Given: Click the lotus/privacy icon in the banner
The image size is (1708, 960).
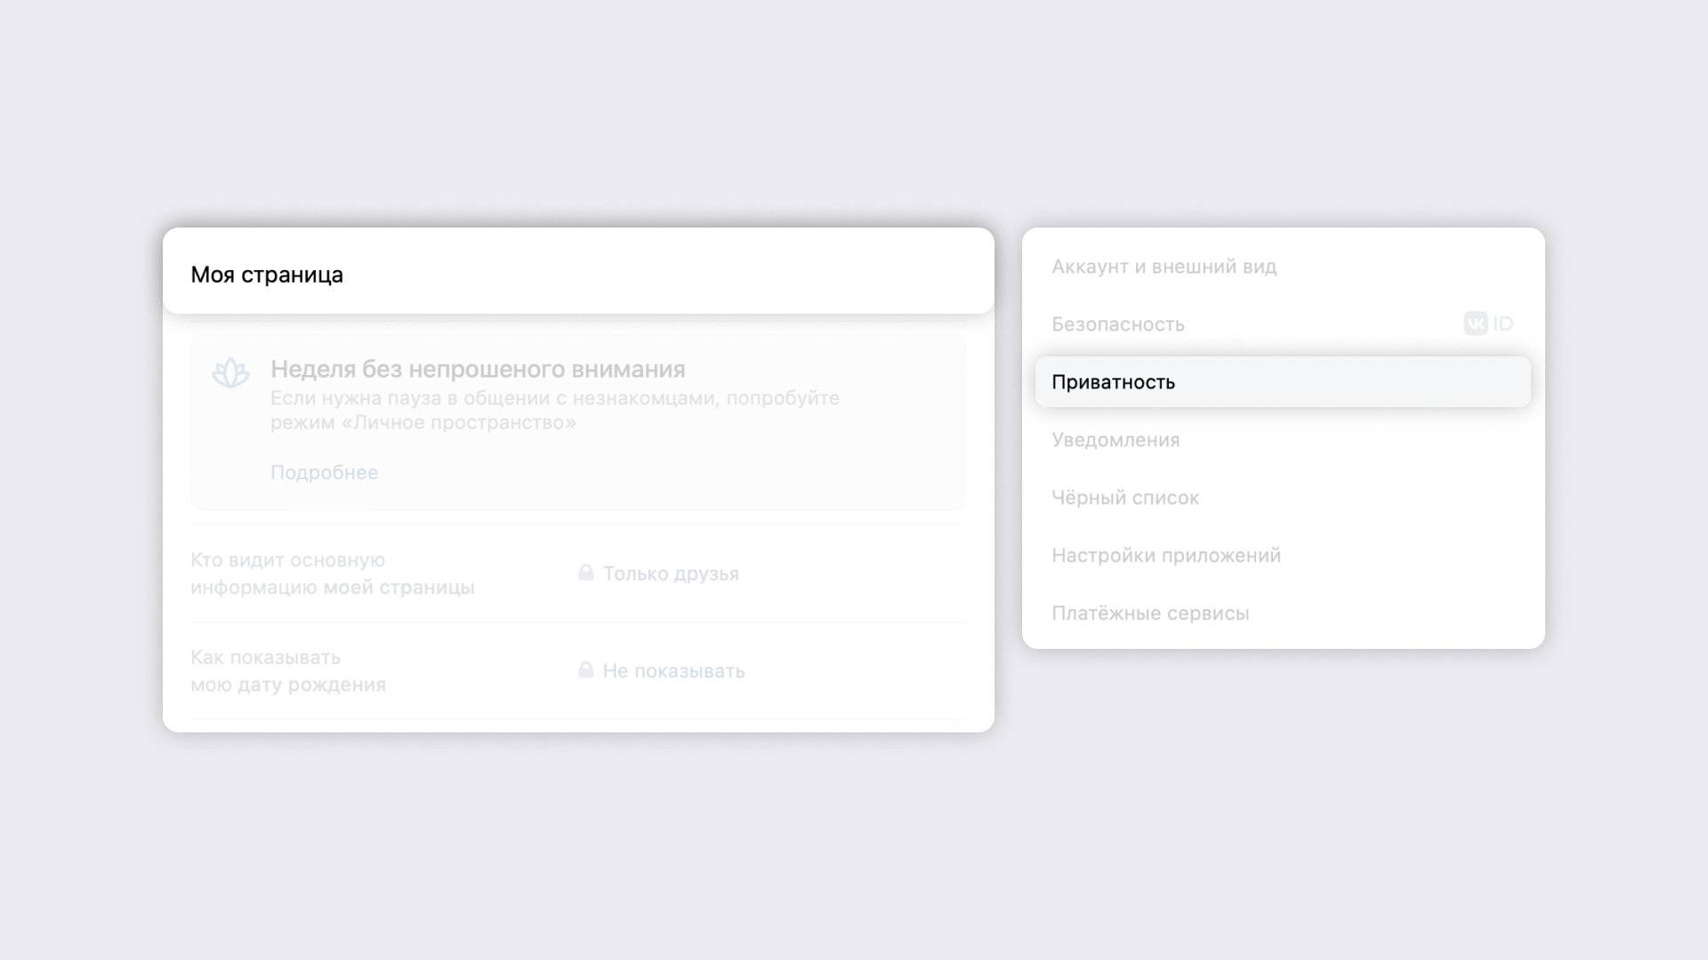Looking at the screenshot, I should 230,372.
